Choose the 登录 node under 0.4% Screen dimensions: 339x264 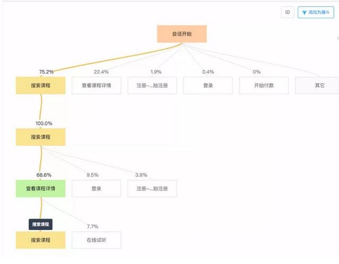(x=208, y=85)
